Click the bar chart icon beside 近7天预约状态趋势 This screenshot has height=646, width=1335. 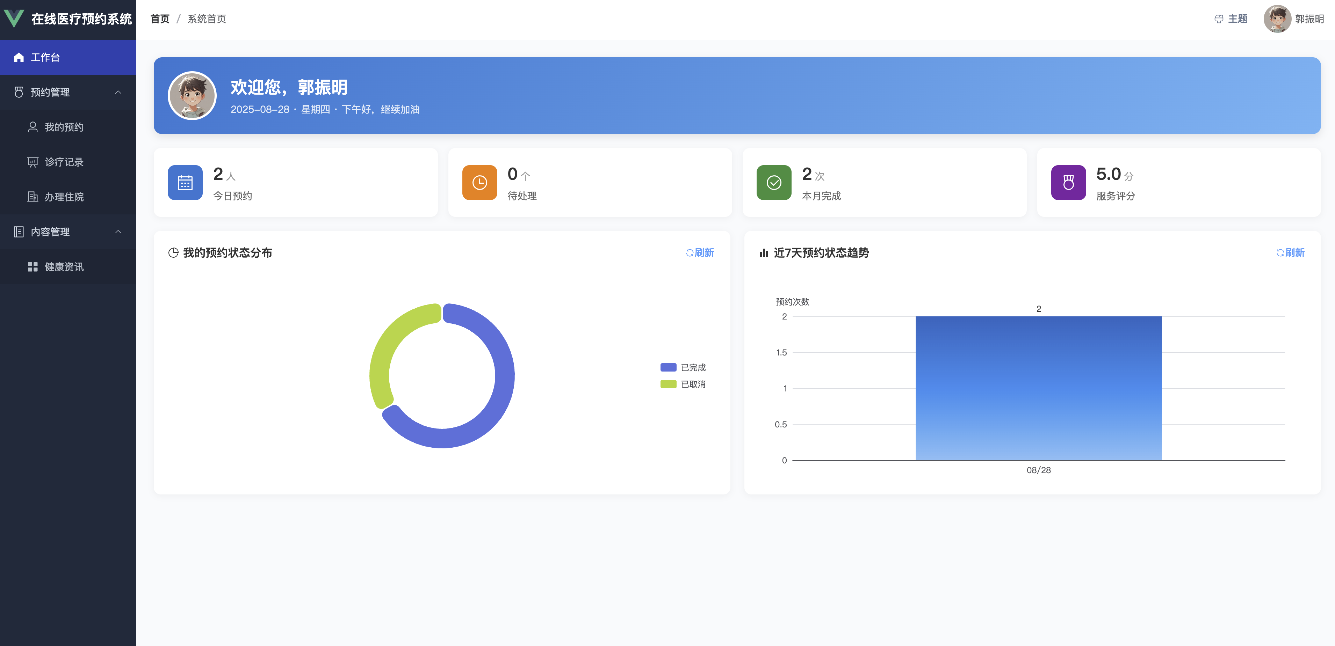click(763, 252)
